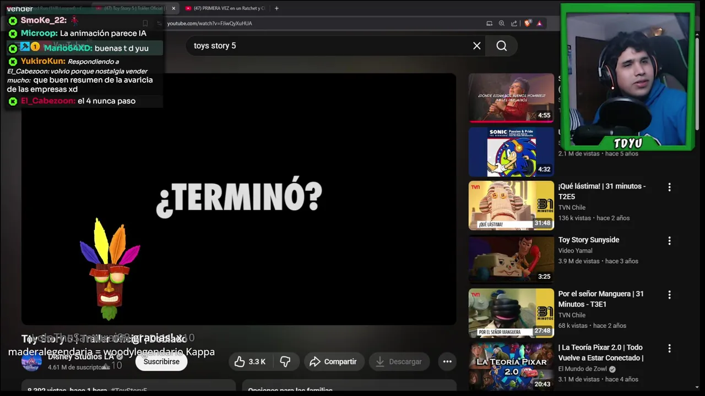This screenshot has width=705, height=396.
Task: Select the Toy Story 5 Tráiler Oficial tab
Action: 135,8
